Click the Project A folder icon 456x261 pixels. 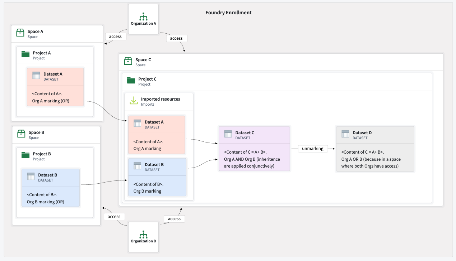click(x=25, y=54)
